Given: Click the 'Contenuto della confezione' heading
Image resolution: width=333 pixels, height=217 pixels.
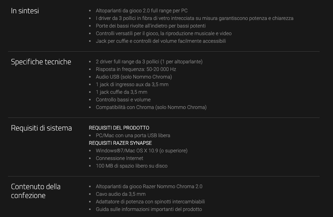Looking at the screenshot, I should click(x=36, y=191).
